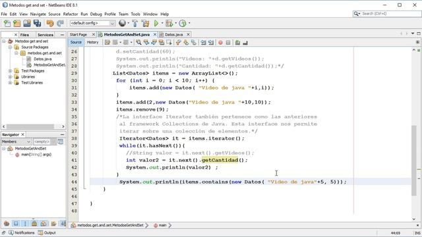This screenshot has height=237, width=422.
Task: Expand the Test Packages node
Action: point(11,71)
